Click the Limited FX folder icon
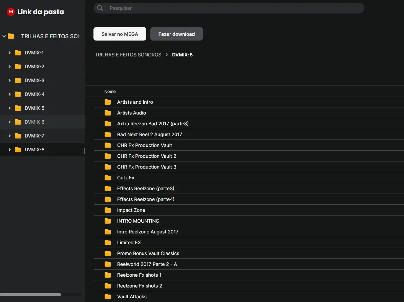 click(108, 243)
